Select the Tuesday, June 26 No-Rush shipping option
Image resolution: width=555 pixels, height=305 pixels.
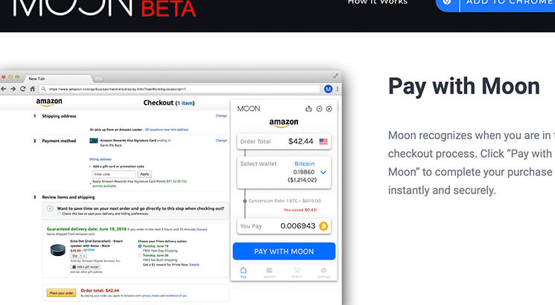pos(140,257)
